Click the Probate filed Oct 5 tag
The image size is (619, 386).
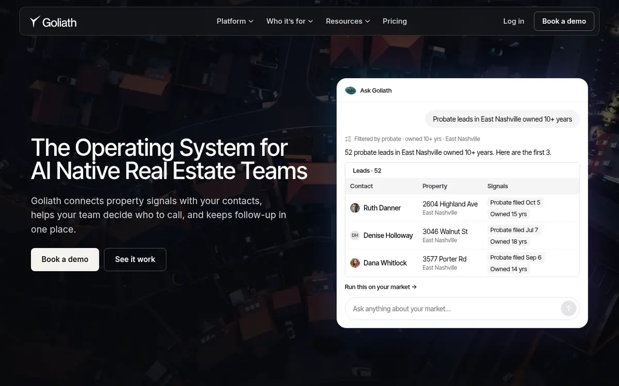515,202
